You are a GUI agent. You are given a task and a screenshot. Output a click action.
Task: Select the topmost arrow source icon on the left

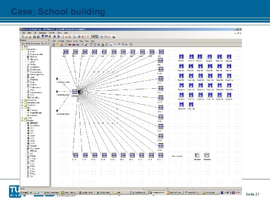[x=57, y=79]
